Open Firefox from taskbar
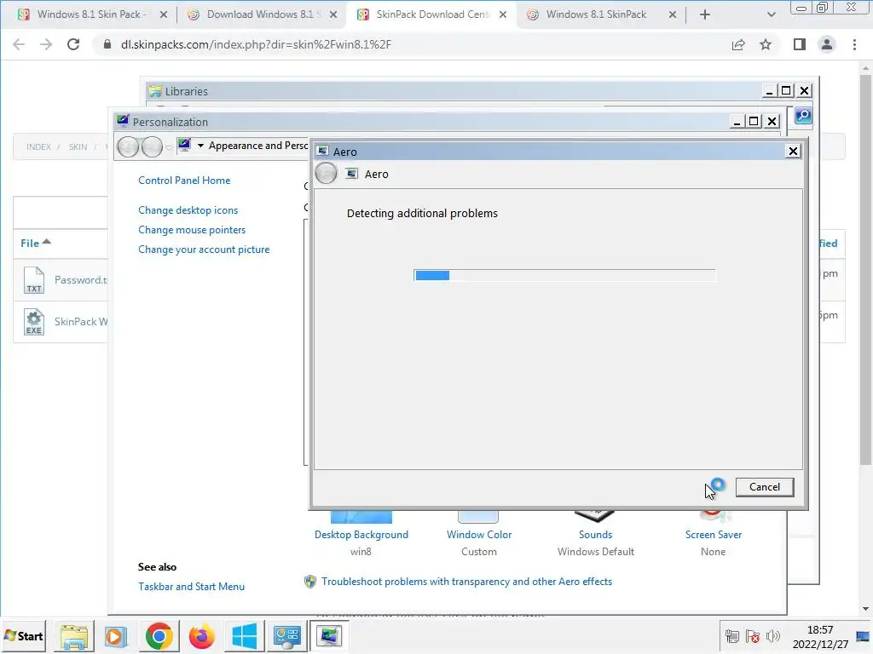 (x=201, y=636)
